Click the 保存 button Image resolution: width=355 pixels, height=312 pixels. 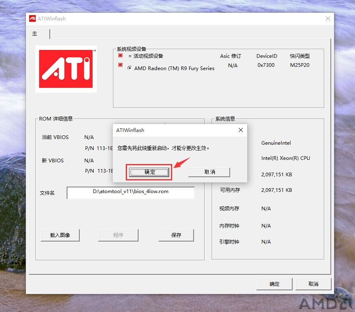(x=176, y=235)
